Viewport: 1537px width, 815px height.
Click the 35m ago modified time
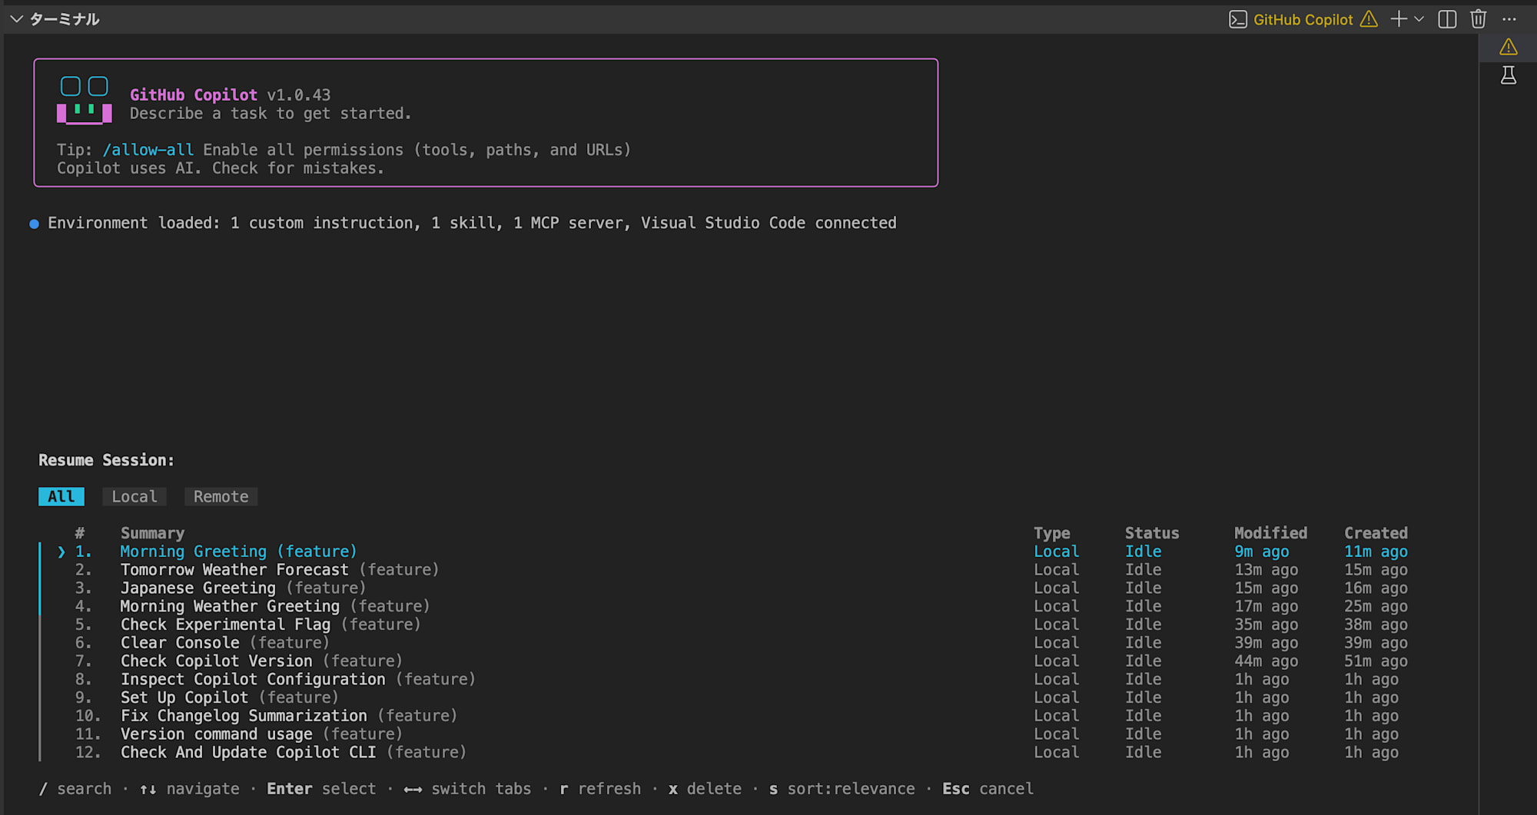[x=1266, y=625]
